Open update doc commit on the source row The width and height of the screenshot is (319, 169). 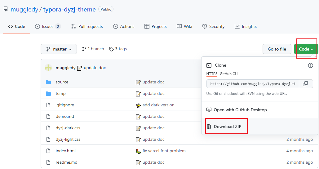coord(153,82)
